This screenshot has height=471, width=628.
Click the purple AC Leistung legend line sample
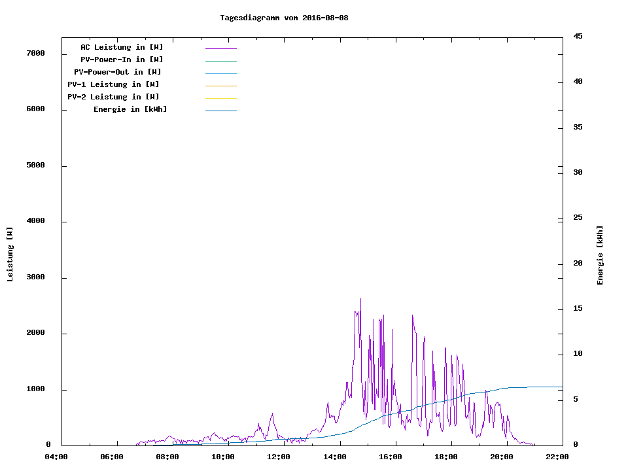pyautogui.click(x=220, y=48)
